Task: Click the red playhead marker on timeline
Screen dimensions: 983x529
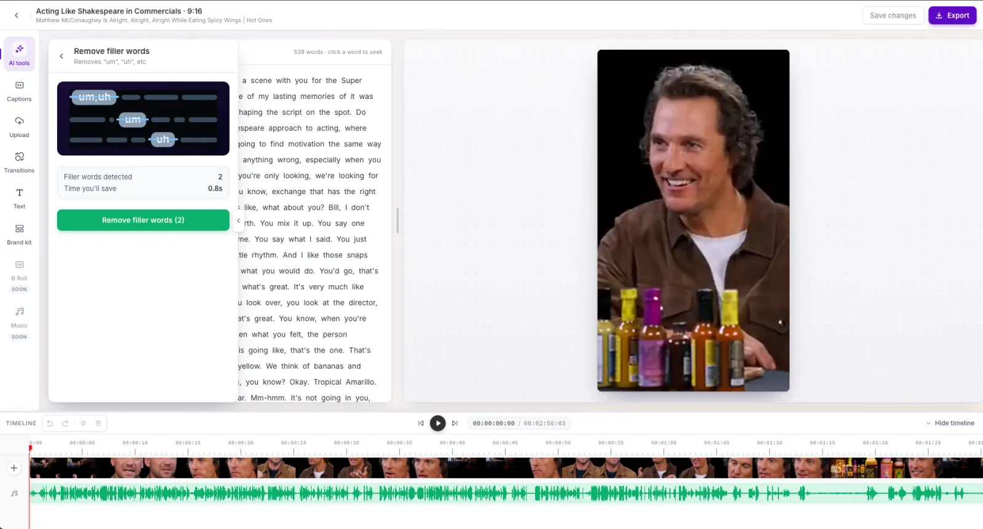Action: click(x=29, y=448)
